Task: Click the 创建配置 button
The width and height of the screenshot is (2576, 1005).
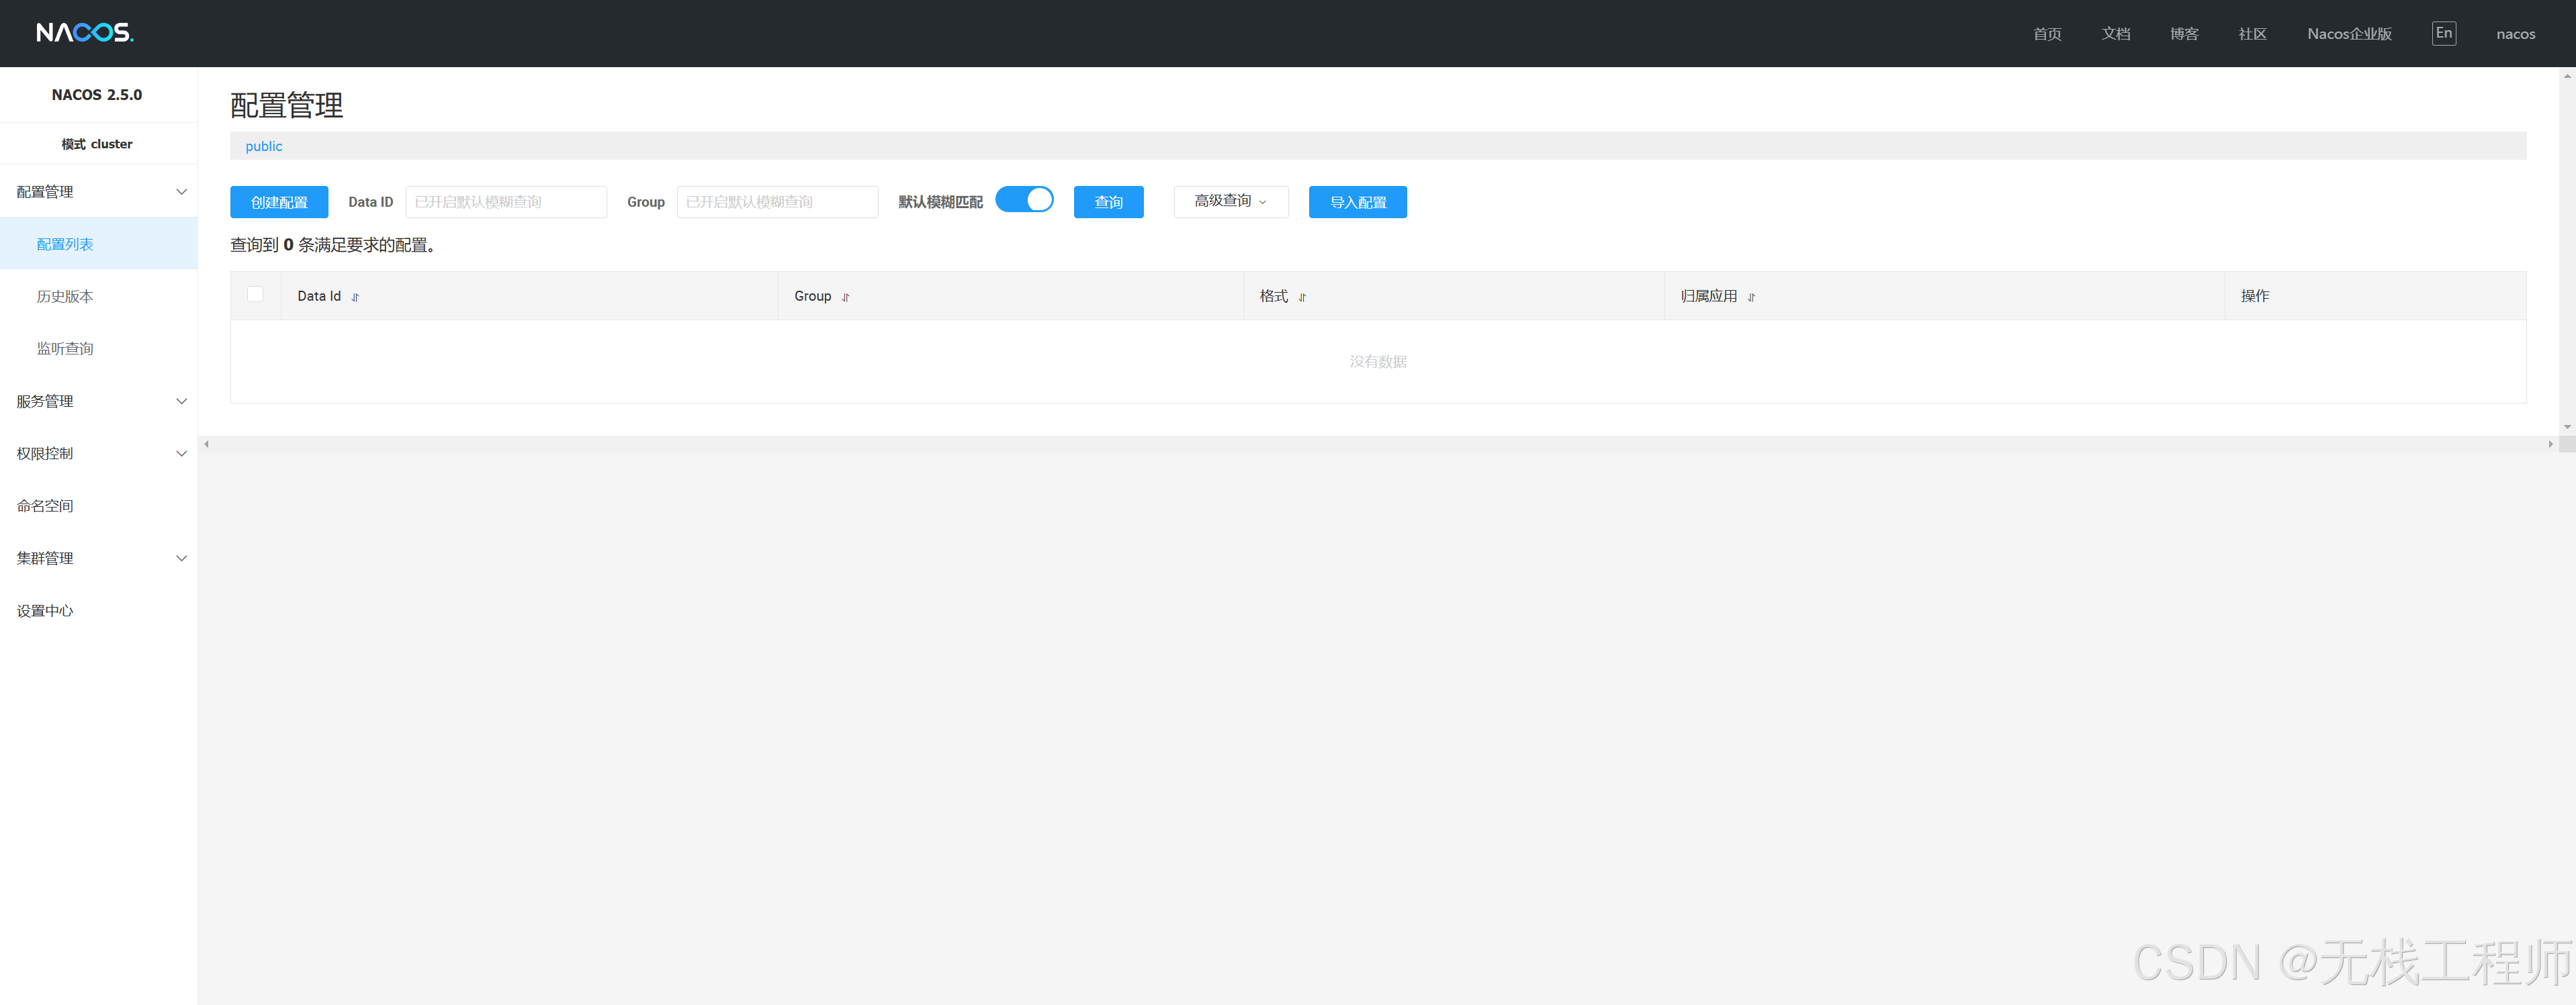Action: pyautogui.click(x=279, y=201)
